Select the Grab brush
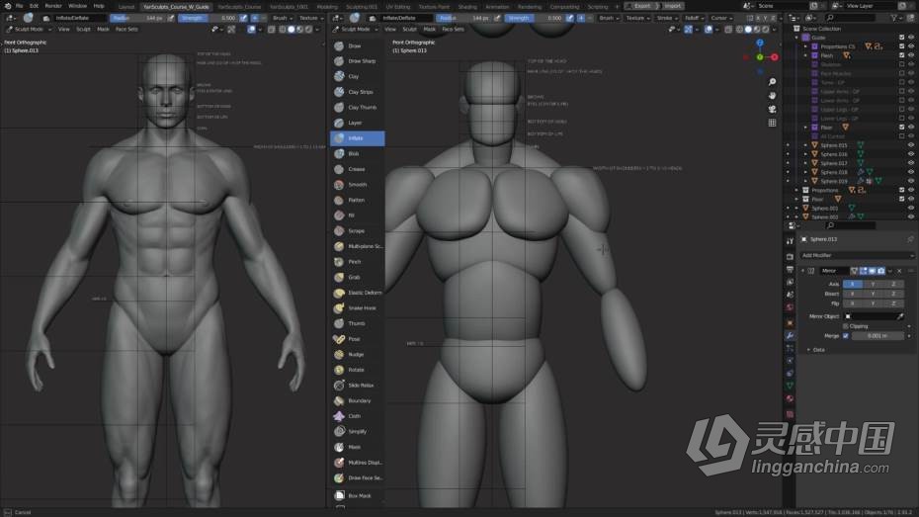 click(357, 277)
